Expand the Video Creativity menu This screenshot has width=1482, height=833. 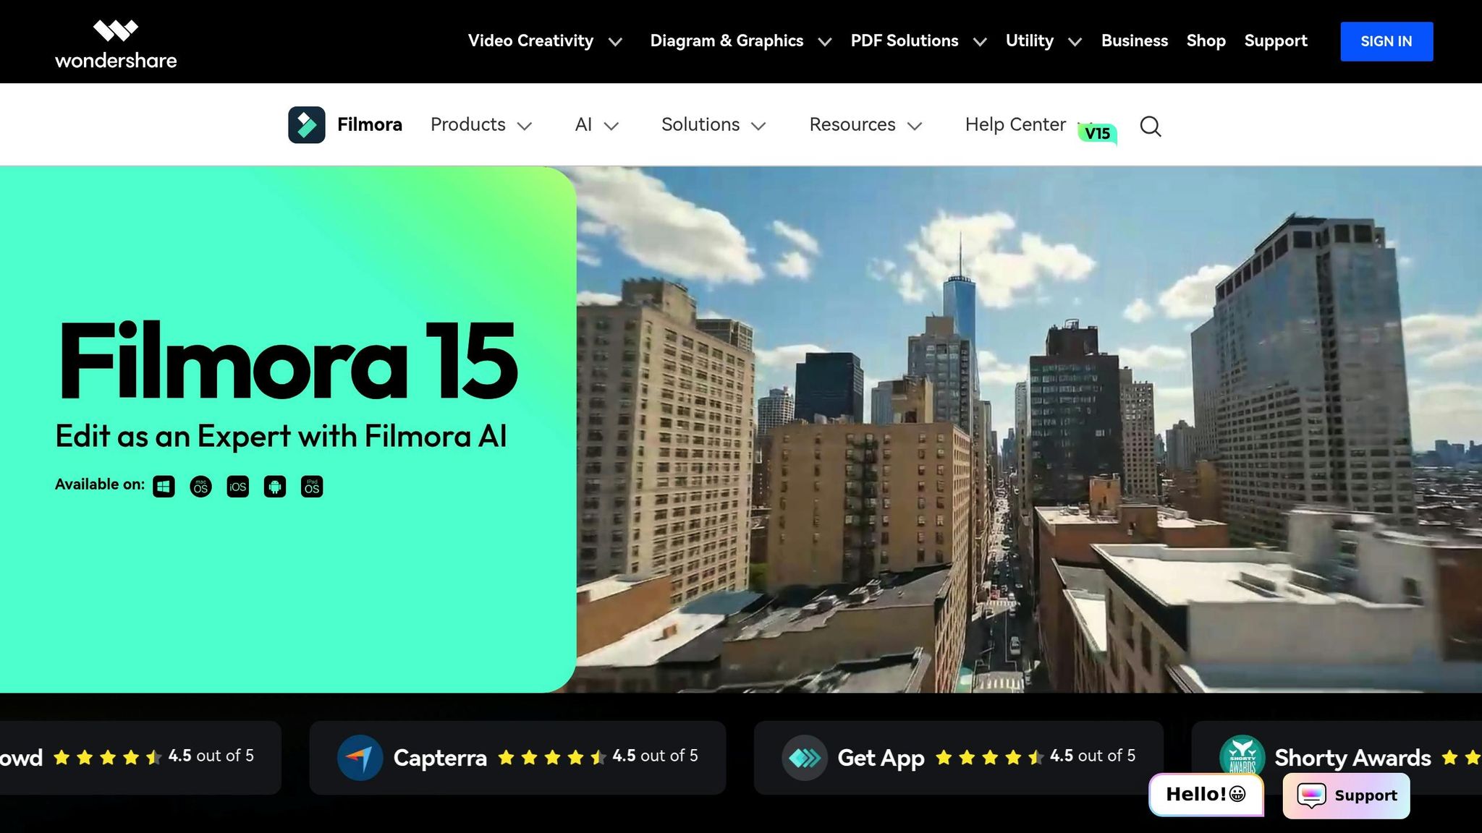tap(545, 41)
